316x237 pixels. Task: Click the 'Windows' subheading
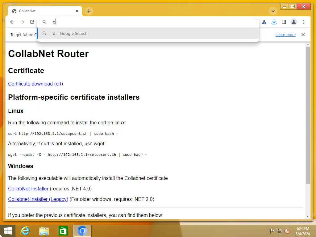pos(21,166)
